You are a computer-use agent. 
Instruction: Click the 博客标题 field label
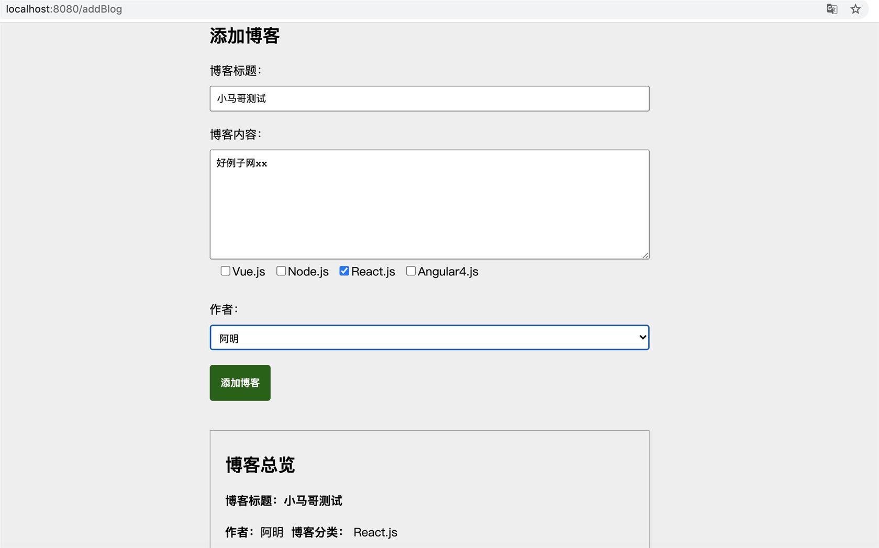tap(235, 71)
